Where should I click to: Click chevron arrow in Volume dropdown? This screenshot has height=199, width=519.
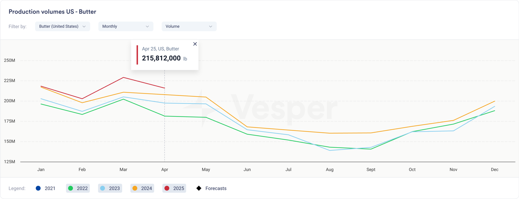coord(211,27)
